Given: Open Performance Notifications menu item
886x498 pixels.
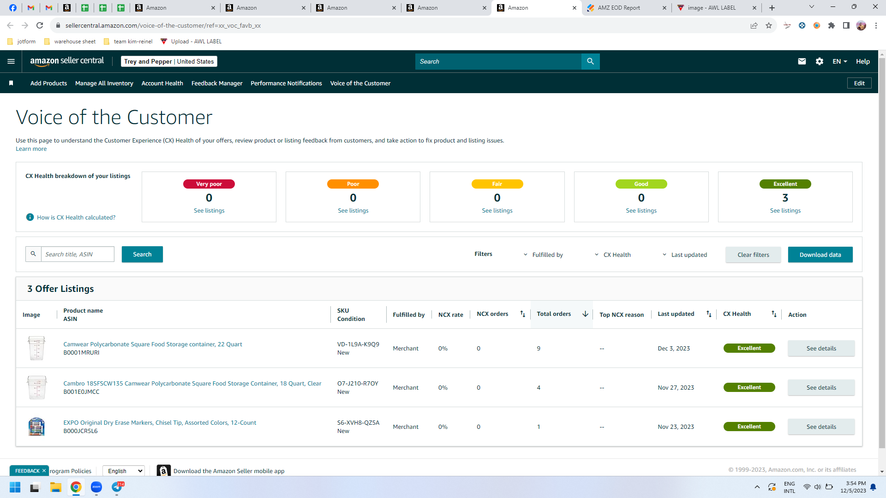Looking at the screenshot, I should 286,83.
